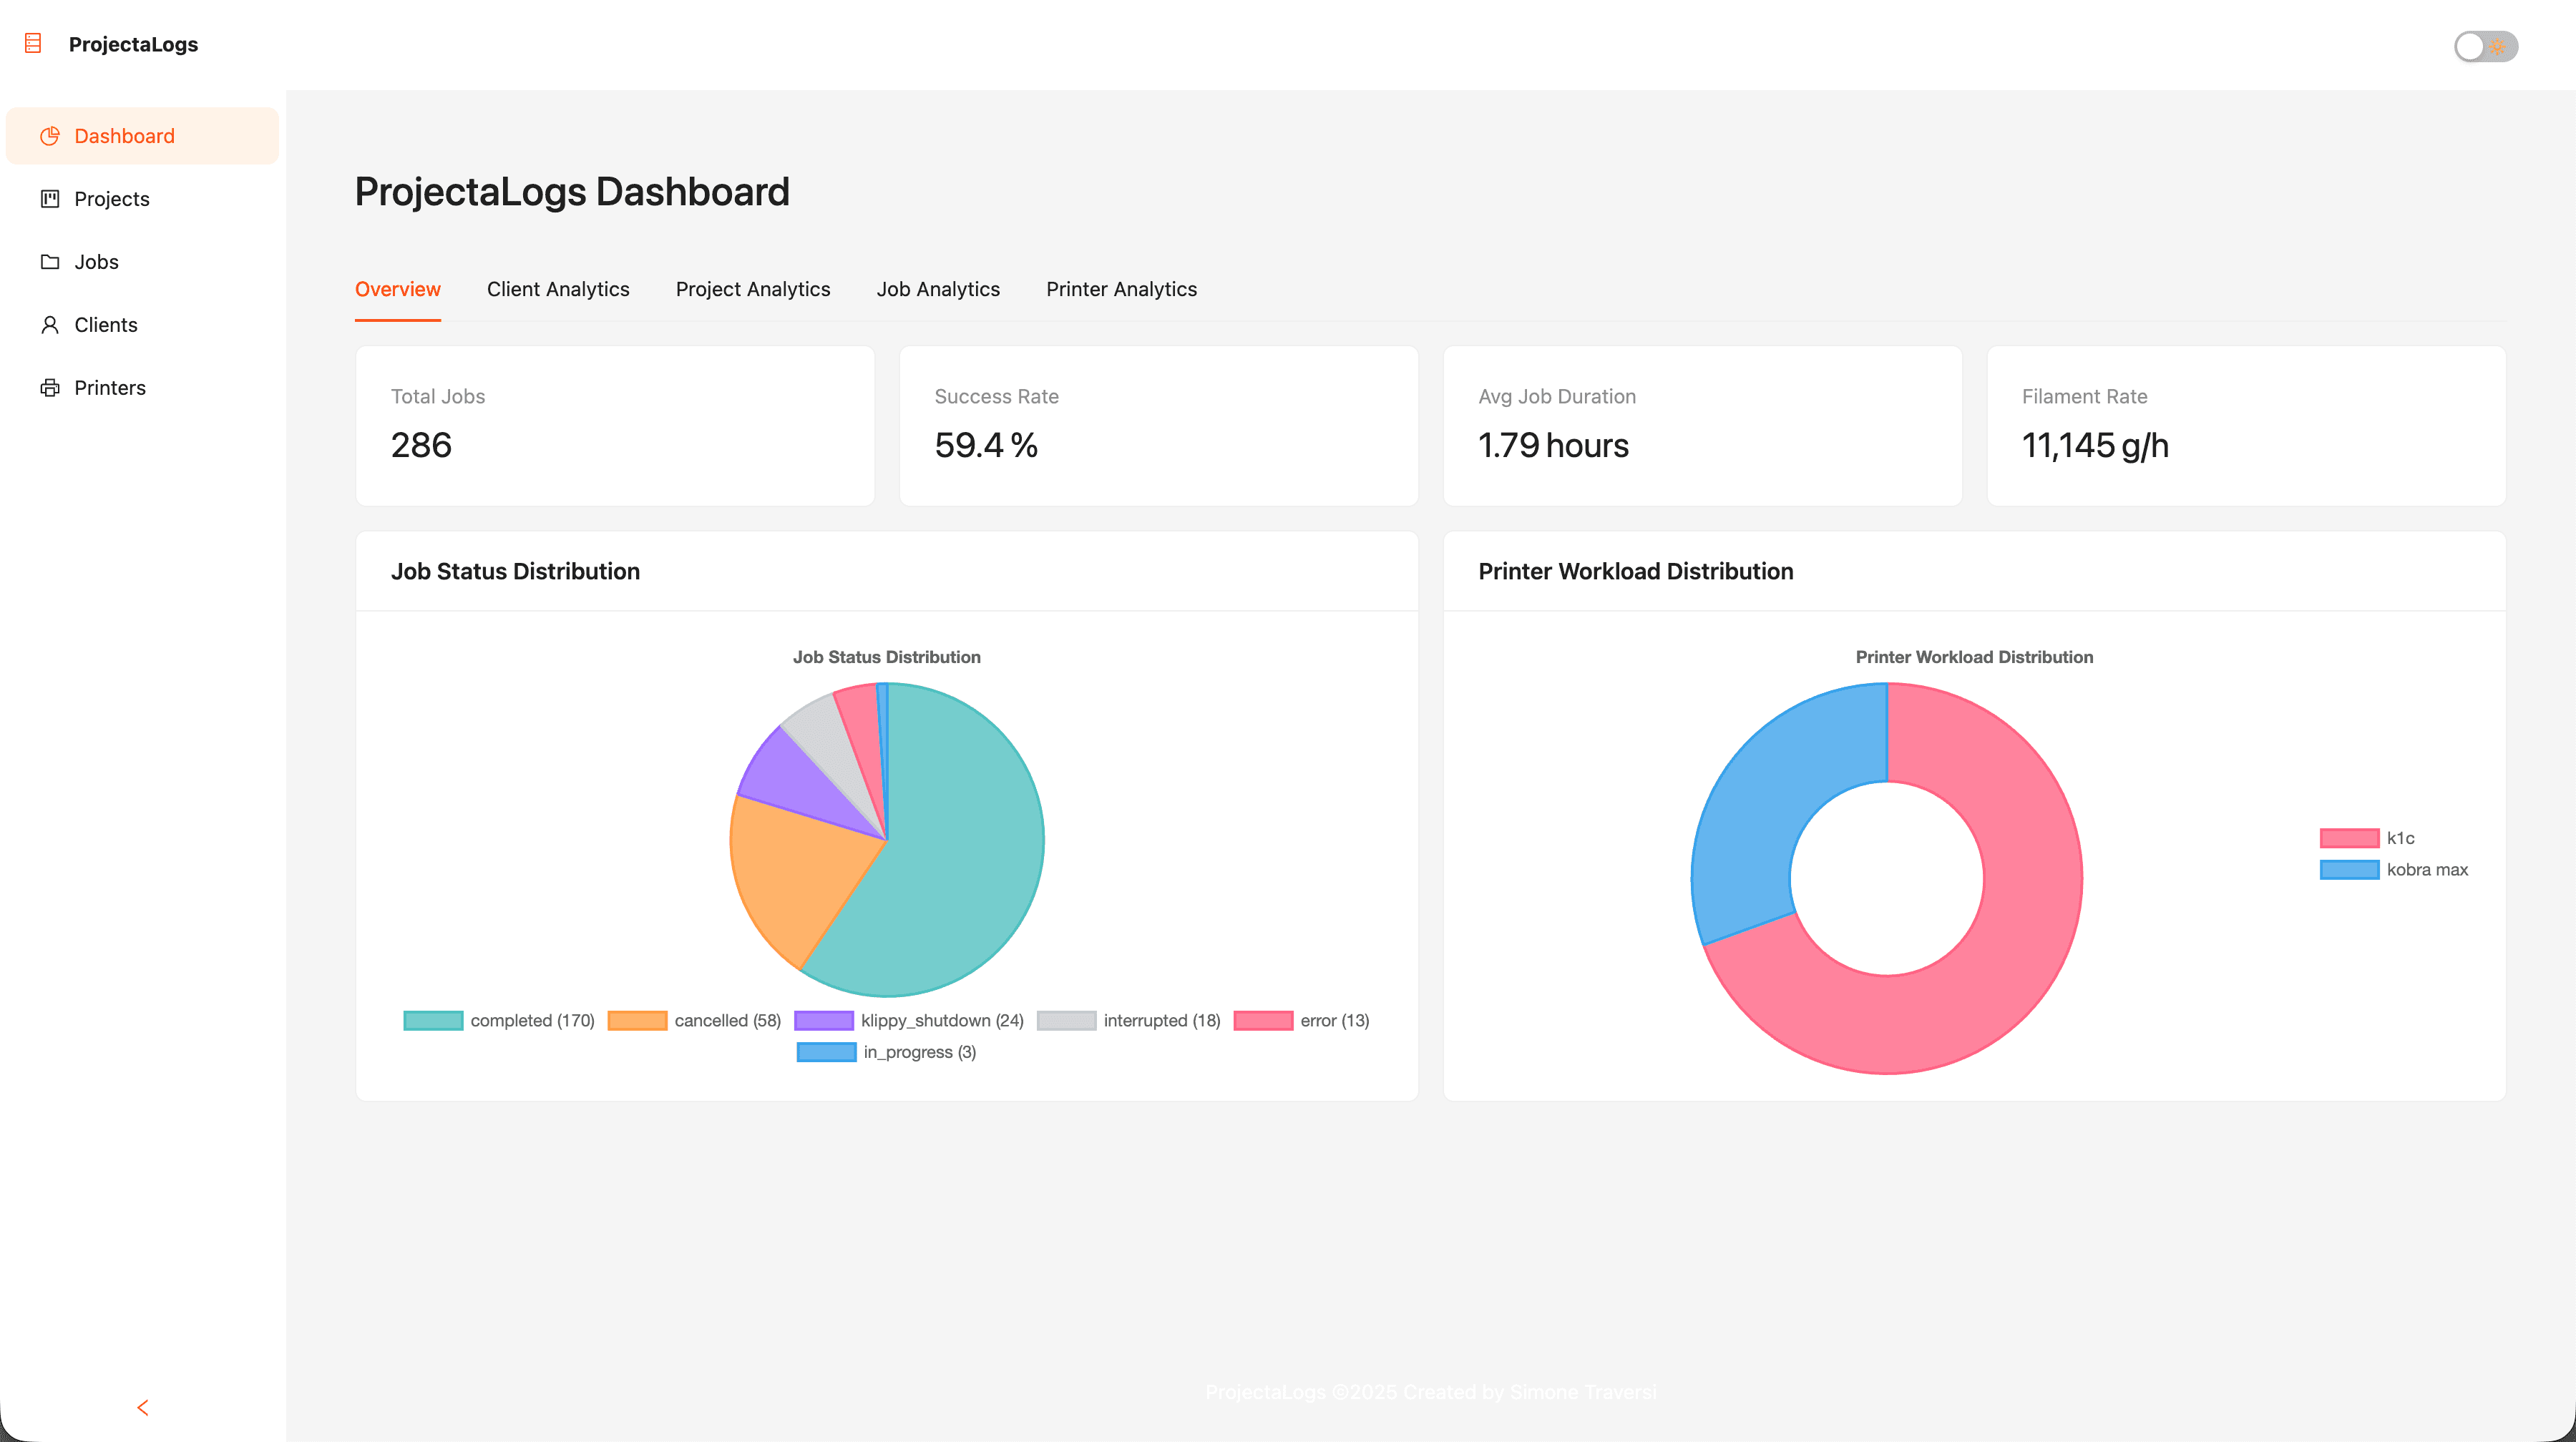This screenshot has height=1442, width=2576.
Task: Switch to the Client Analytics tab
Action: (558, 289)
